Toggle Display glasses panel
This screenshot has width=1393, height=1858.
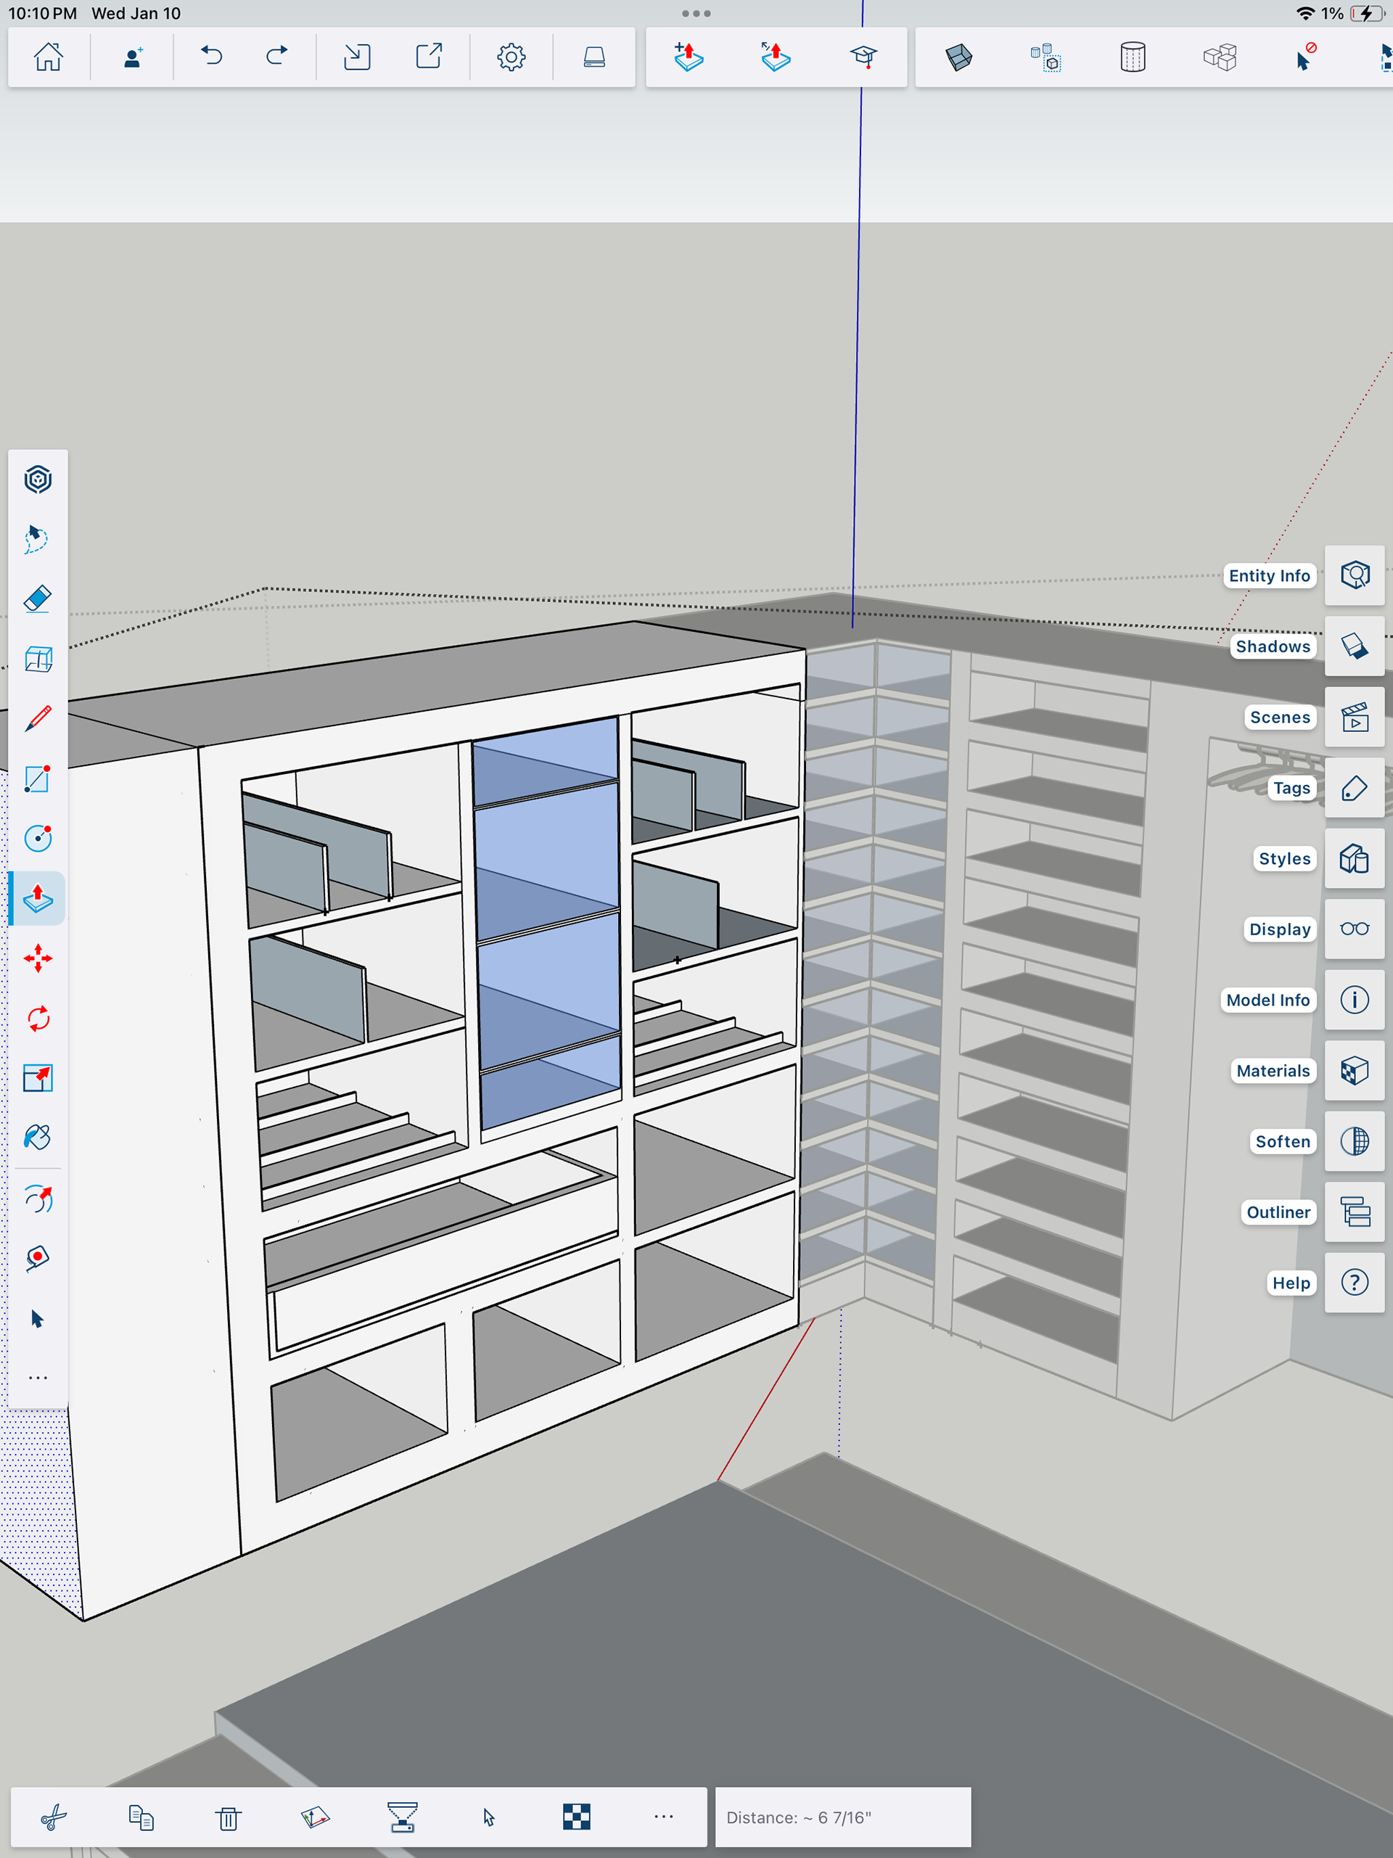pos(1355,929)
